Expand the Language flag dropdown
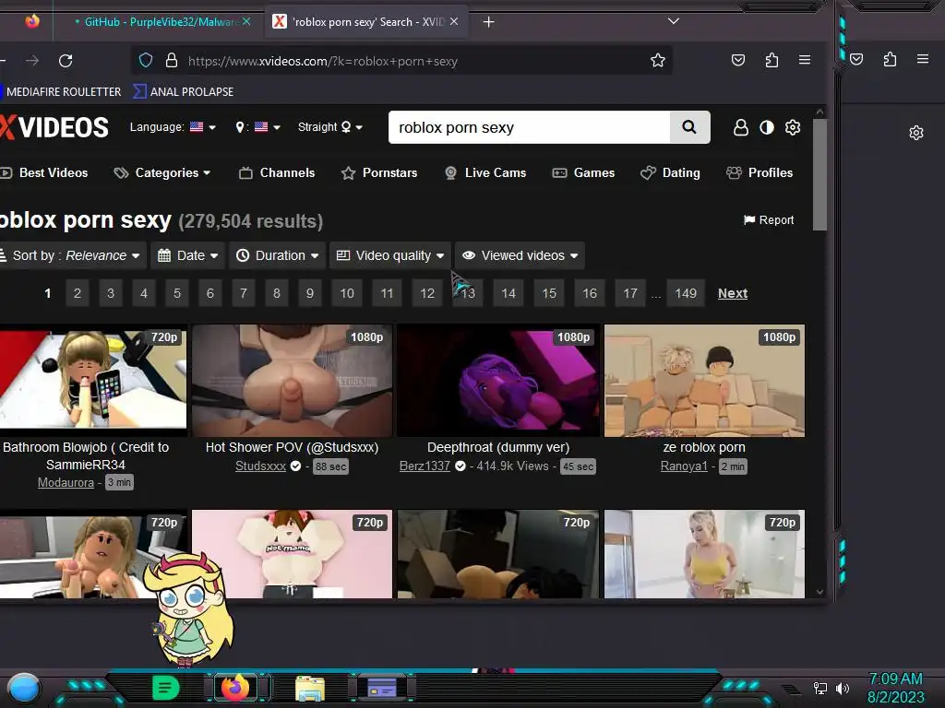Image resolution: width=945 pixels, height=708 pixels. coord(173,127)
